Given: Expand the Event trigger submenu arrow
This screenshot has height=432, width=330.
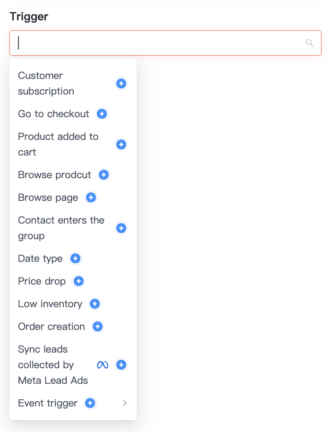Looking at the screenshot, I should coord(125,403).
